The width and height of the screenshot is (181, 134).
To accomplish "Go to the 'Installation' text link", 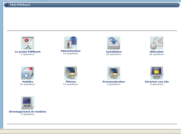I will (x=114, y=52).
